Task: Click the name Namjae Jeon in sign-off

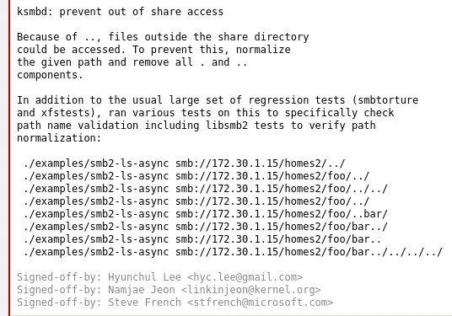Action: click(x=142, y=290)
